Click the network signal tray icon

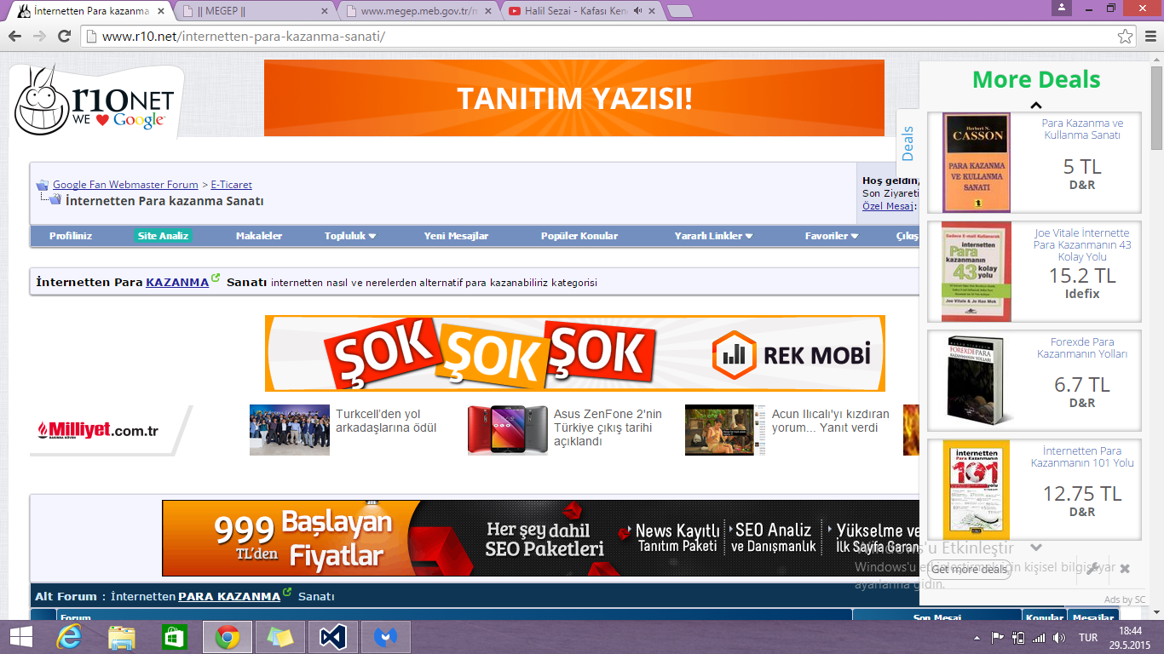1039,637
